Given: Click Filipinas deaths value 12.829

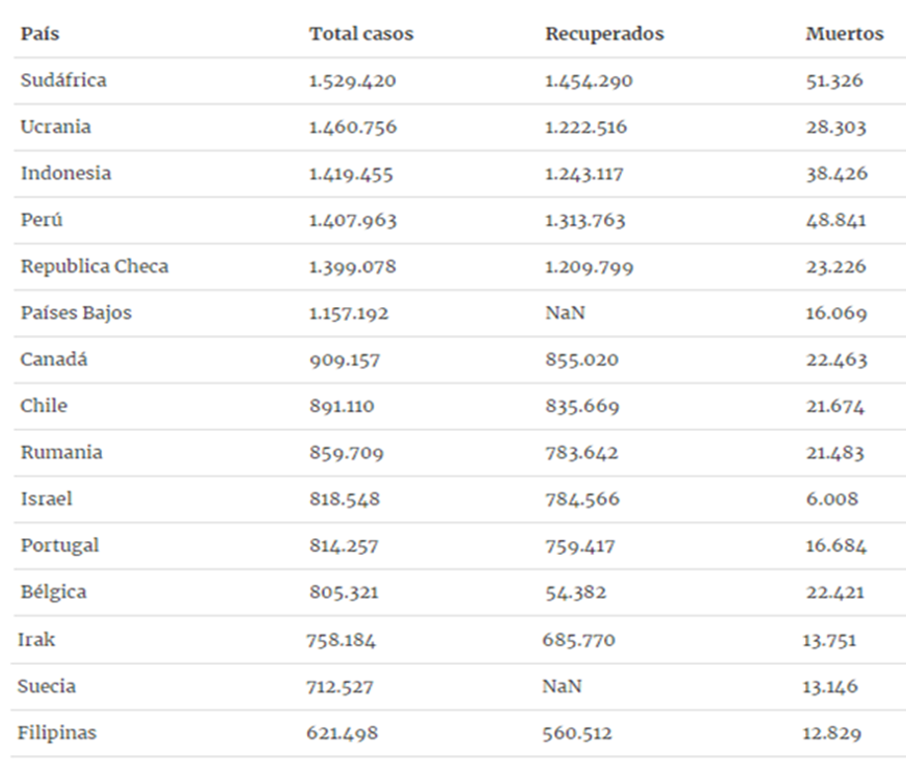Looking at the screenshot, I should pos(831,733).
